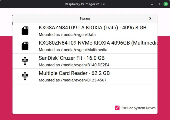Screen dimensions: 170x120
Task: Select SanDisk Cruzer Fit 16.0 GB
Action: click(x=72, y=58)
